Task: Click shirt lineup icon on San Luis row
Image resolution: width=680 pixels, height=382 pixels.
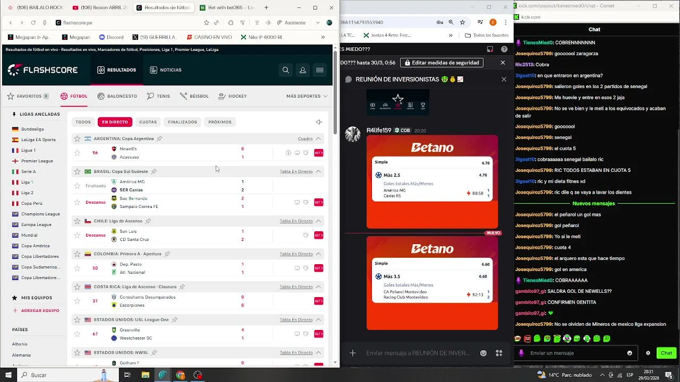Action: [x=306, y=236]
